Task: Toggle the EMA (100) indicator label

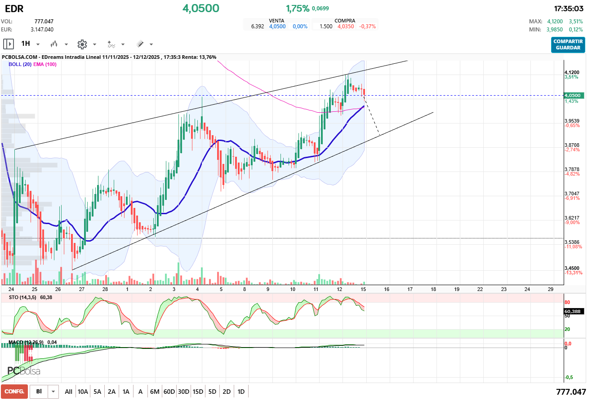Action: pyautogui.click(x=45, y=64)
